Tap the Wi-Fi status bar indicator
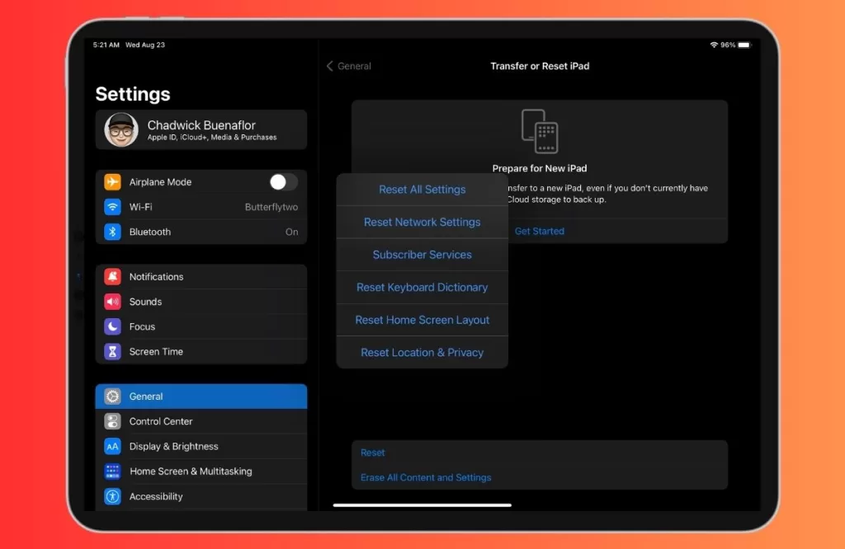Screen dimensions: 845x549 tap(714, 45)
